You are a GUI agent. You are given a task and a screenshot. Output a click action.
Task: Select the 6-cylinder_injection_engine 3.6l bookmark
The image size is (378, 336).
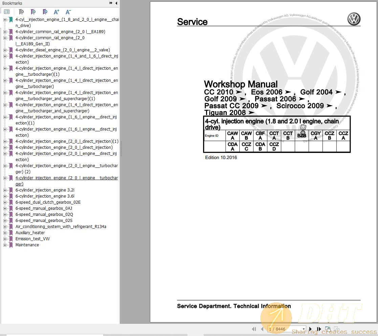(x=45, y=196)
